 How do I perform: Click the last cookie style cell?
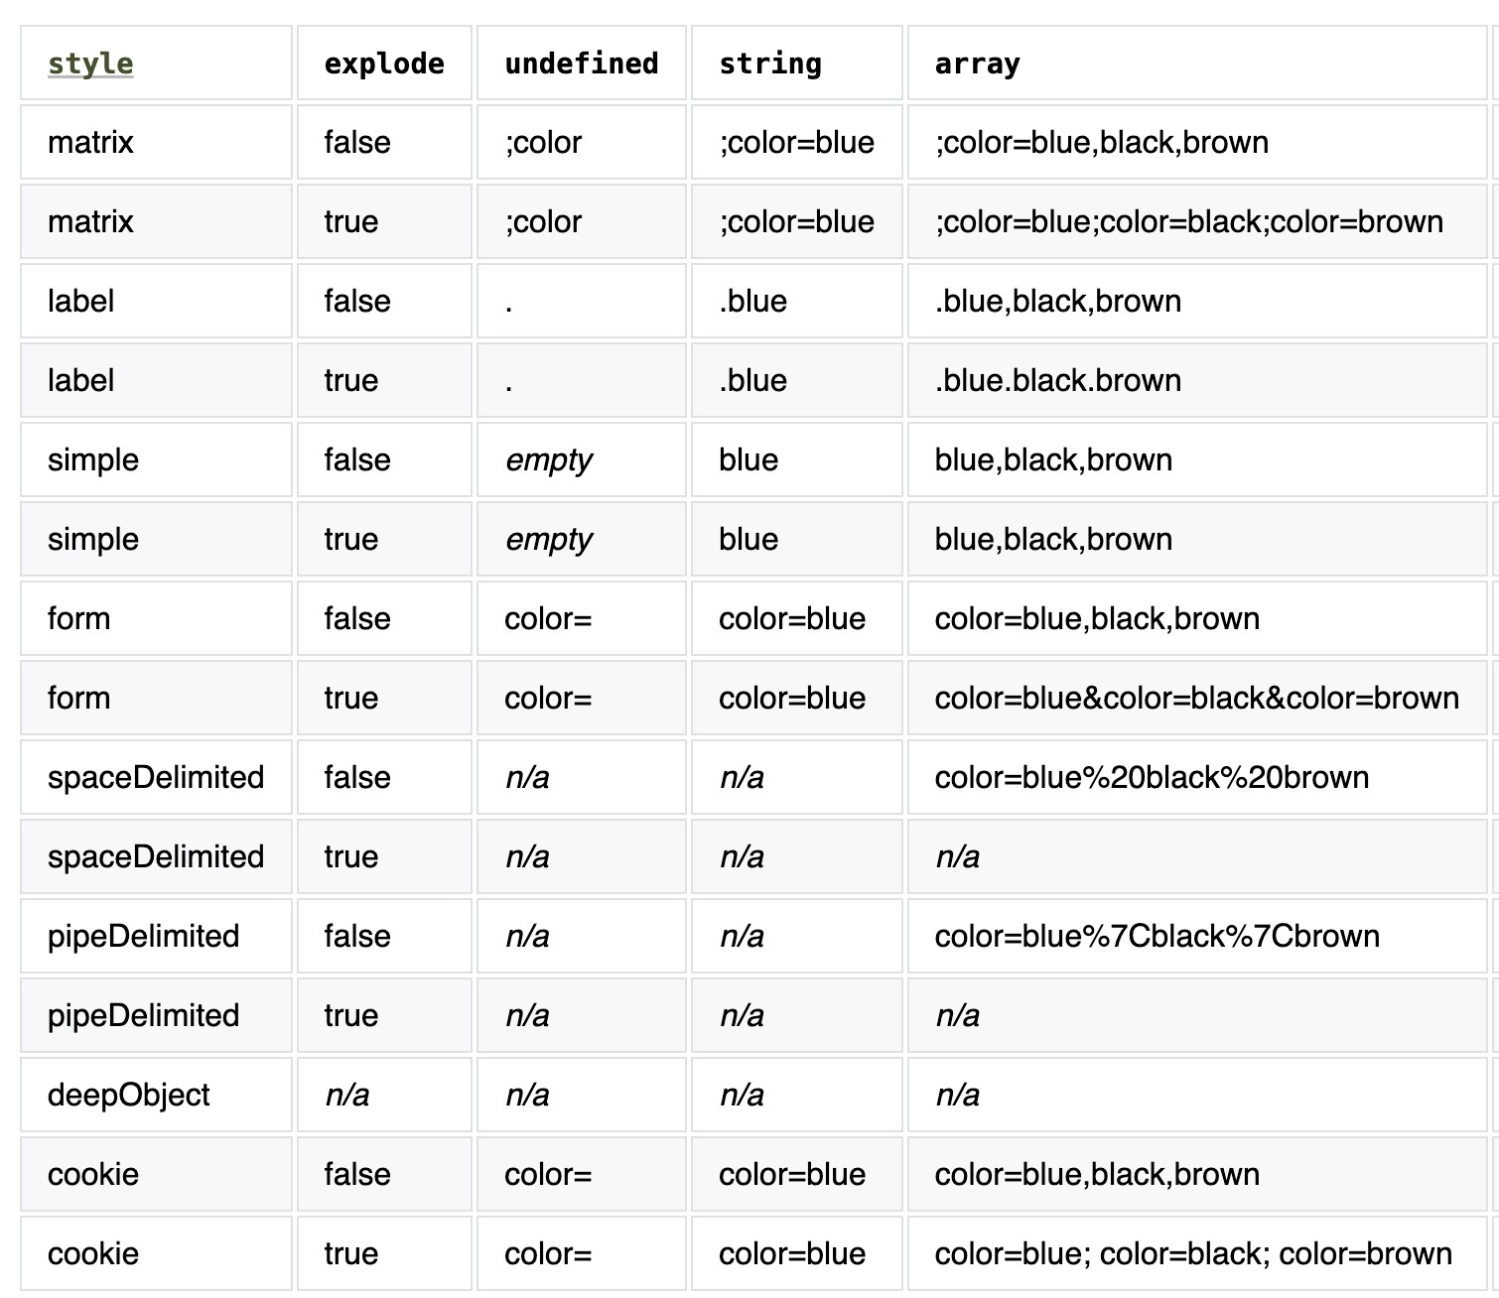[93, 1253]
